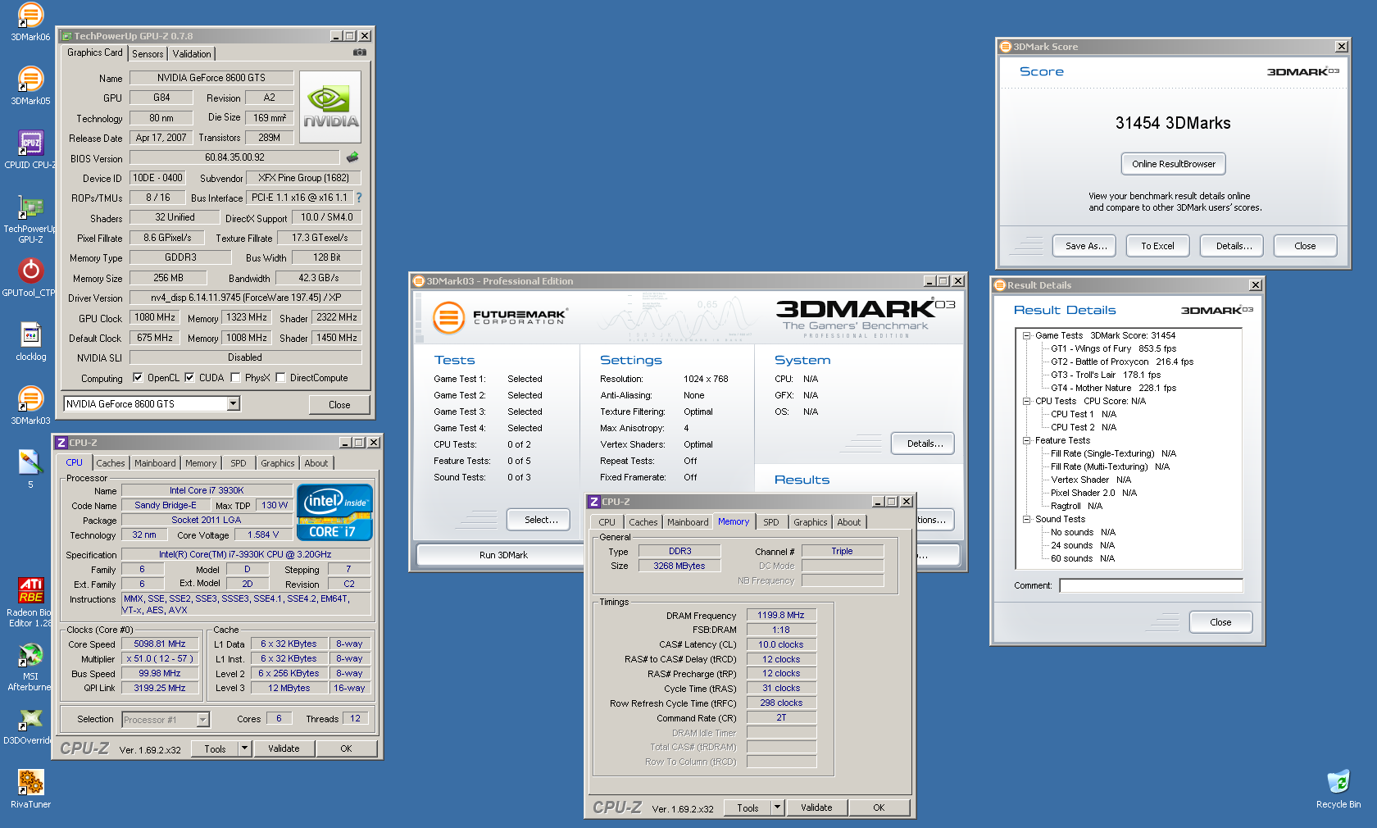Open the desktop icon labeled 5
Image resolution: width=1377 pixels, height=828 pixels.
(x=30, y=470)
